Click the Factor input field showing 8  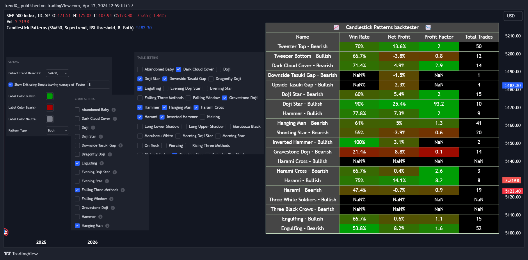(x=99, y=85)
